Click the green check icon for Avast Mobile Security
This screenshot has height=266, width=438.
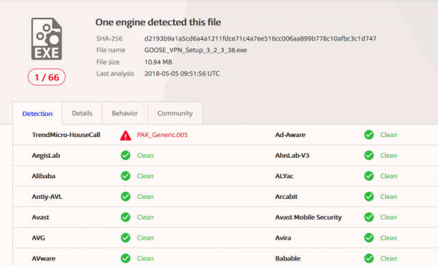pyautogui.click(x=369, y=217)
